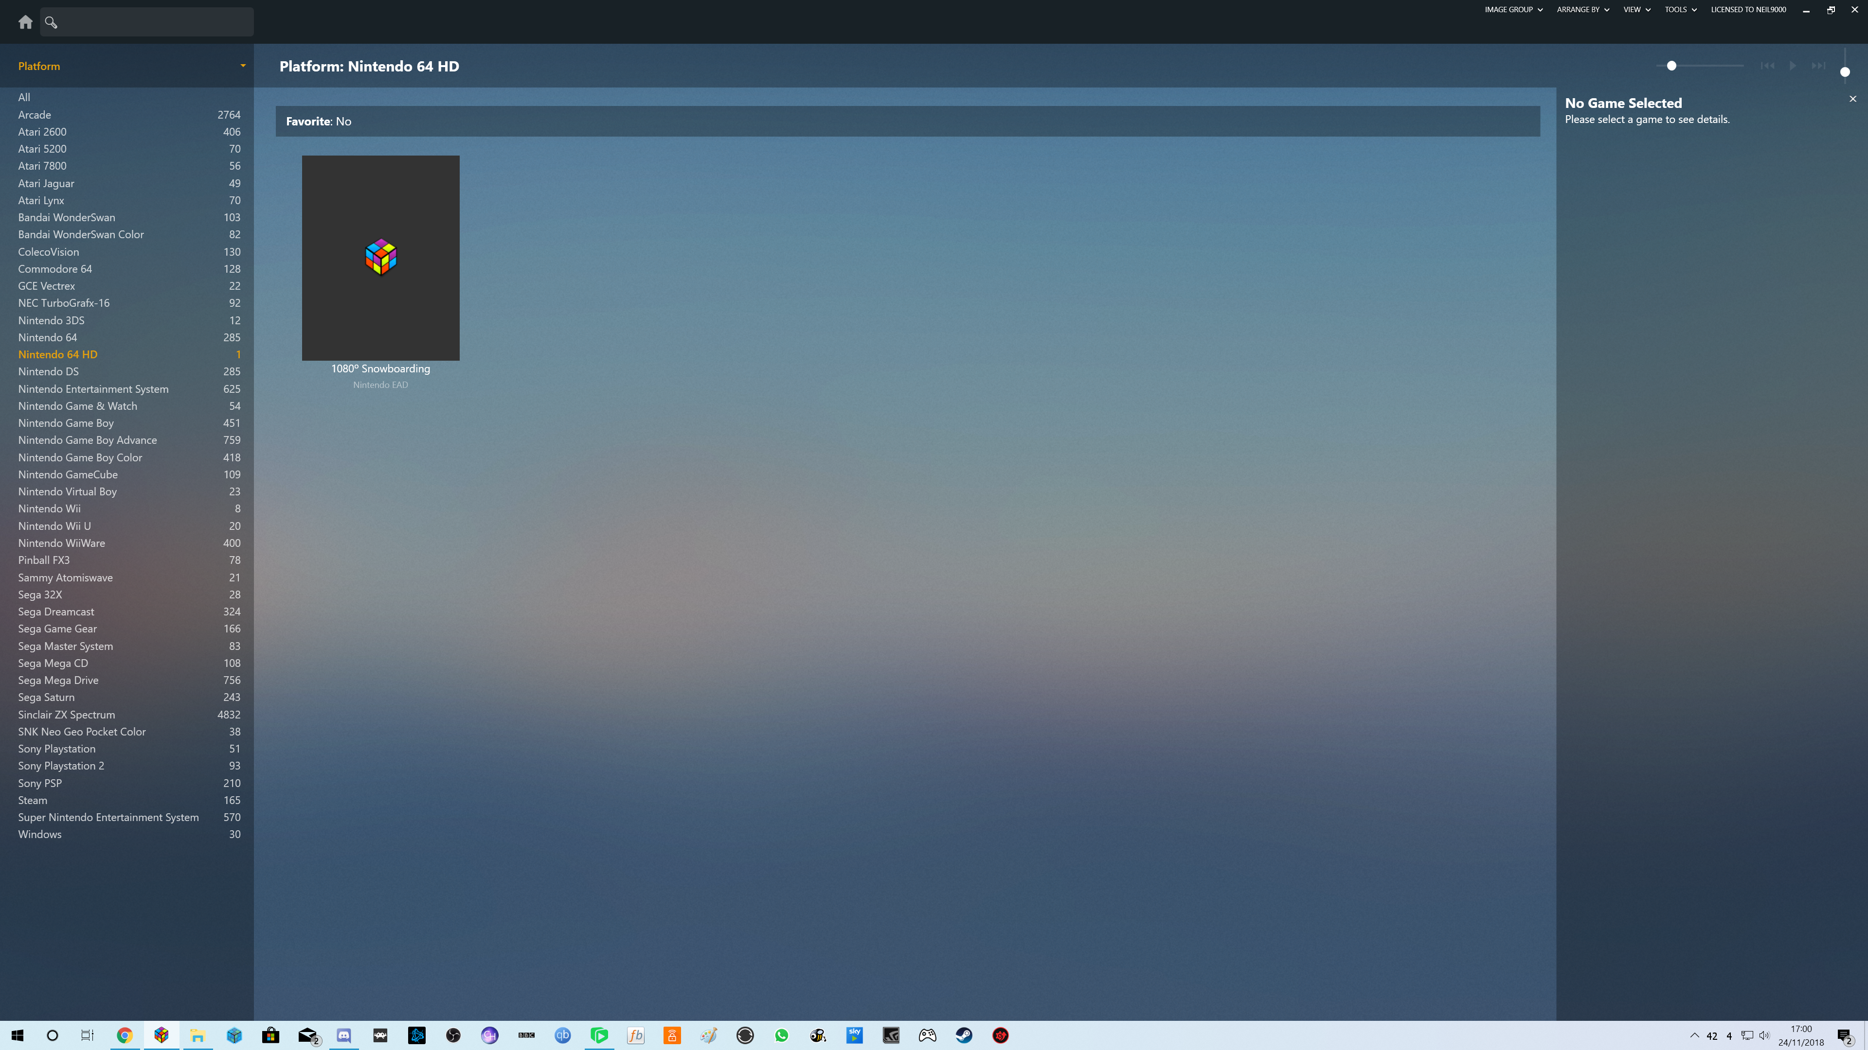Select the SNK Neo Geo Pocket Color platform
Viewport: 1868px width, 1050px height.
pyautogui.click(x=127, y=732)
